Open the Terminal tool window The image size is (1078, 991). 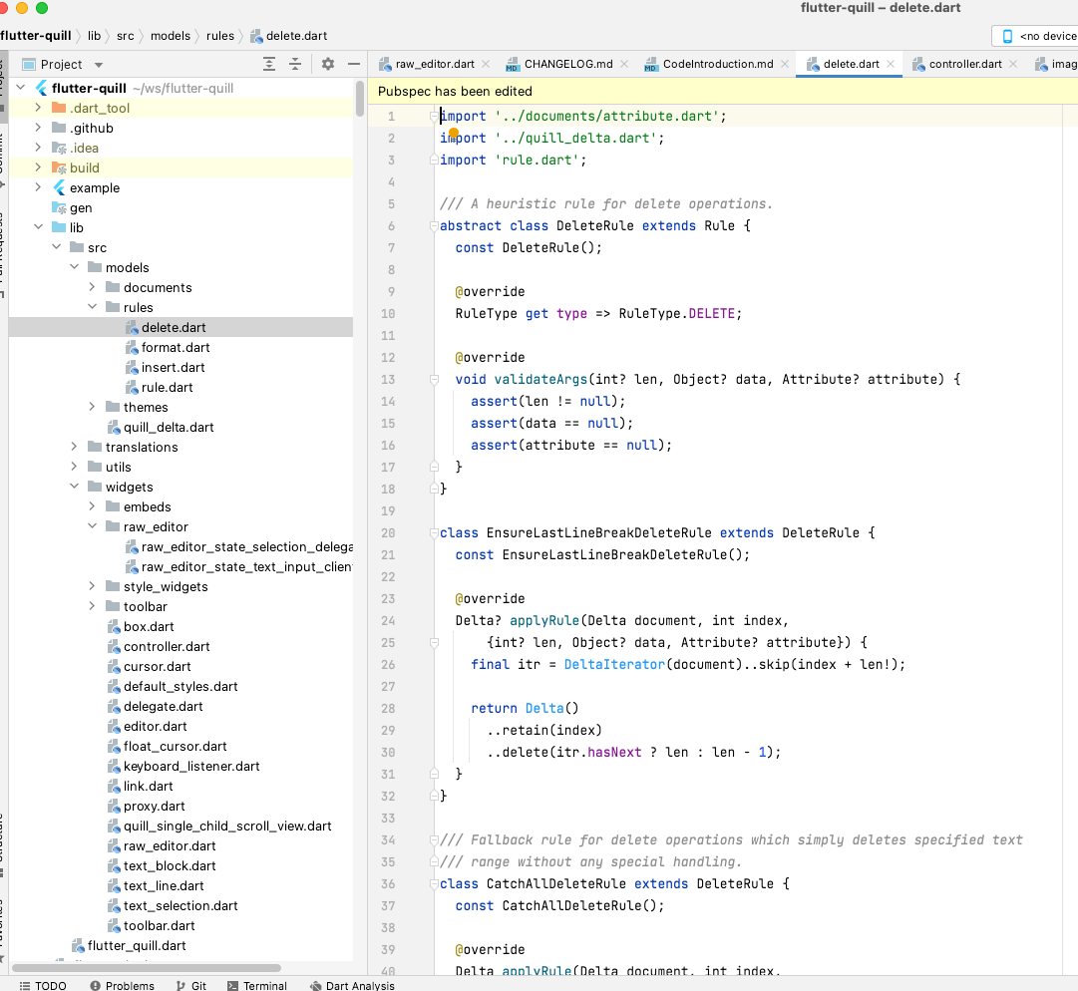pyautogui.click(x=257, y=985)
